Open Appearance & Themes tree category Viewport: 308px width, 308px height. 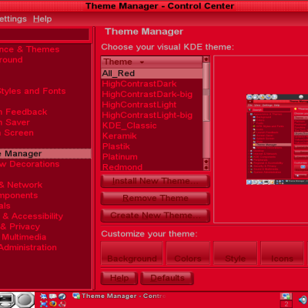pyautogui.click(x=29, y=49)
